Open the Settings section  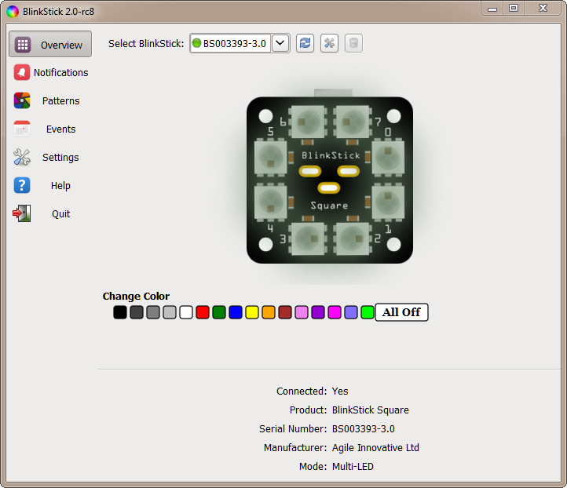tap(50, 158)
